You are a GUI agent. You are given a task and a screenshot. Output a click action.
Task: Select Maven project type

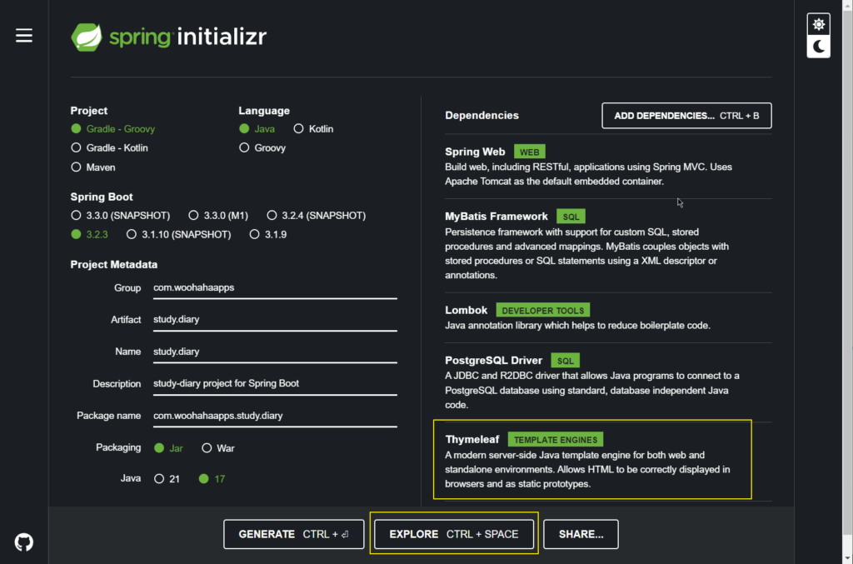pos(93,167)
